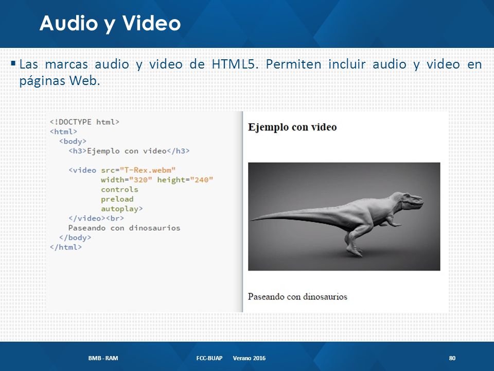The width and height of the screenshot is (494, 371).
Task: Click the closing '</body>' tag line
Action: (75, 238)
